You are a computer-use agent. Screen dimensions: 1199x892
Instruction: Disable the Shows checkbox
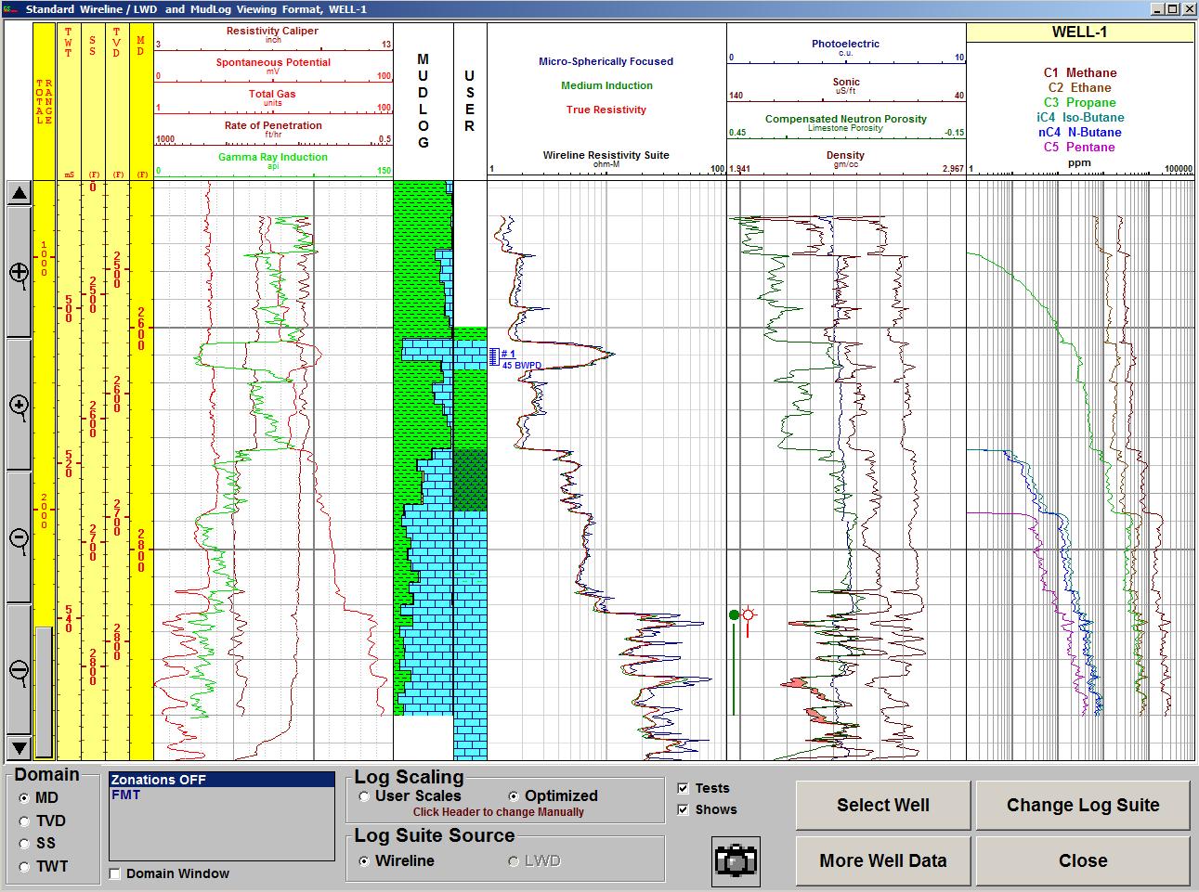click(x=684, y=808)
